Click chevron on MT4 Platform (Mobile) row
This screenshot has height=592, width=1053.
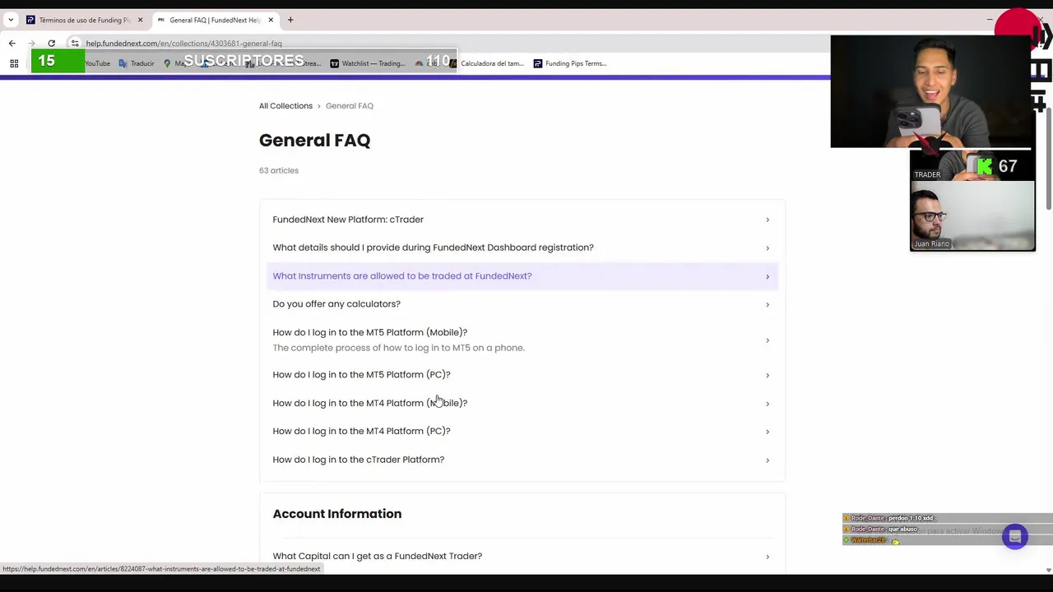pyautogui.click(x=768, y=404)
